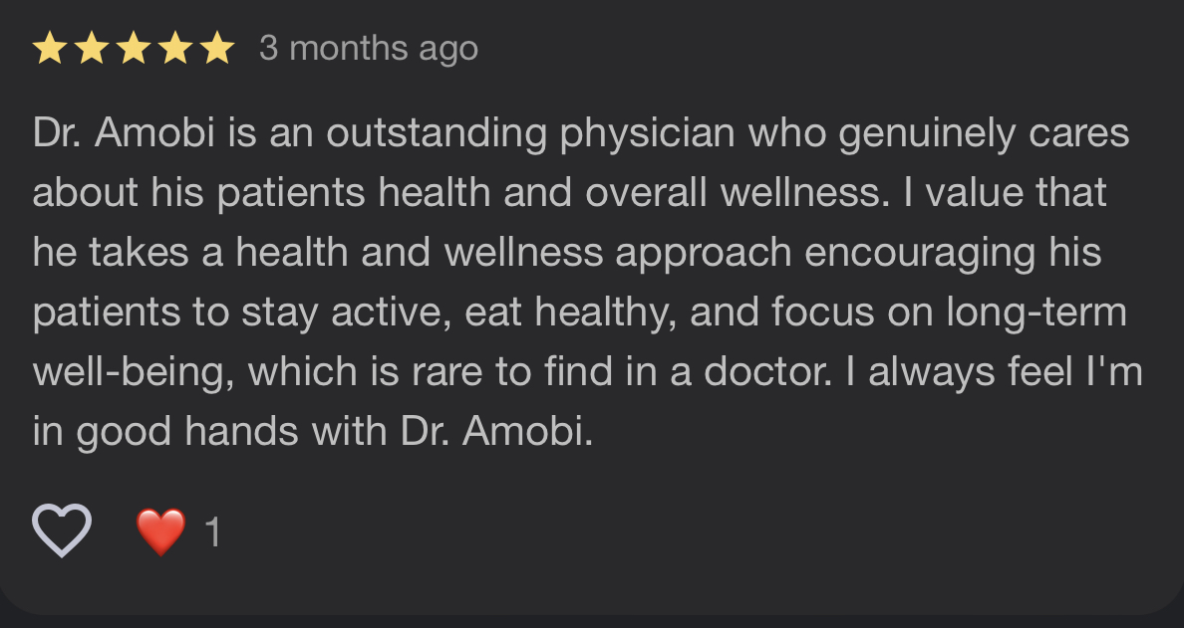Viewport: 1184px width, 628px height.
Task: Click the "3 months ago" timestamp
Action: (x=368, y=49)
